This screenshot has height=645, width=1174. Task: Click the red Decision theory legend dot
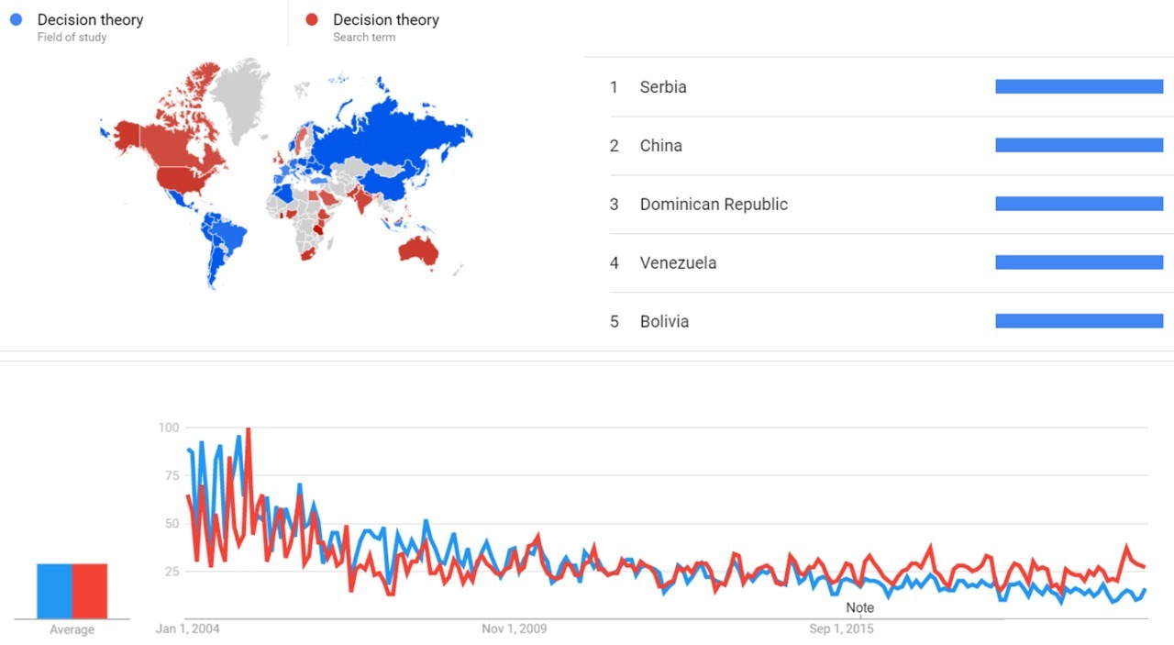click(x=312, y=19)
